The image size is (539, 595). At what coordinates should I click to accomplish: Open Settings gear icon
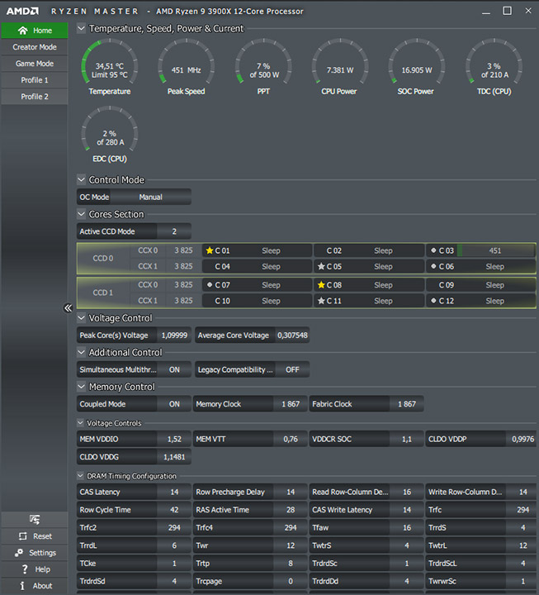(19, 553)
